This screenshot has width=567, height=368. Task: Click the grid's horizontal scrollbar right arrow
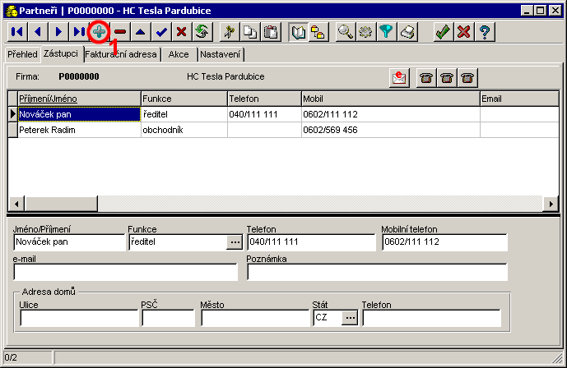(x=551, y=204)
